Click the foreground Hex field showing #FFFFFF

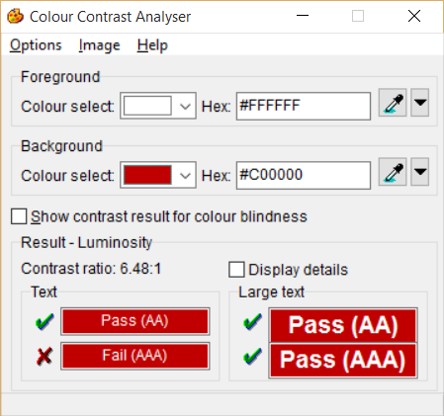coord(304,106)
